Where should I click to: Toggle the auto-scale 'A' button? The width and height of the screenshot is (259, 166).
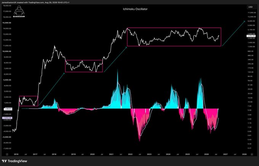point(252,154)
